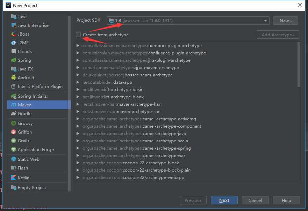This screenshot has width=308, height=211.
Task: Expand jira-plugin-archetype node
Action: (78, 60)
